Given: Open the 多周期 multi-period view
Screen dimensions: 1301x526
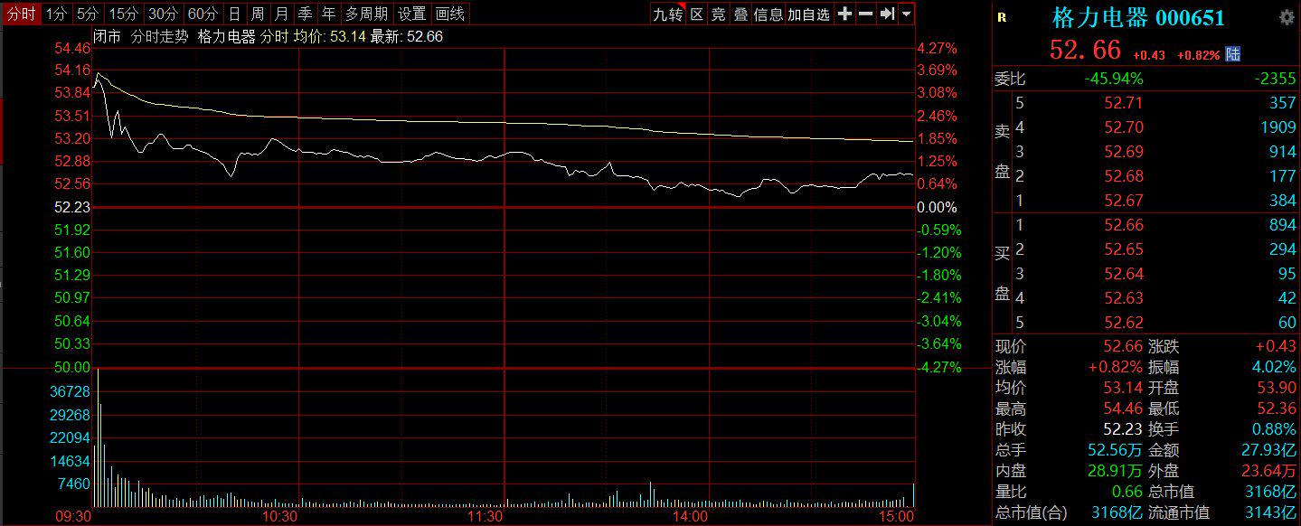Looking at the screenshot, I should point(366,14).
